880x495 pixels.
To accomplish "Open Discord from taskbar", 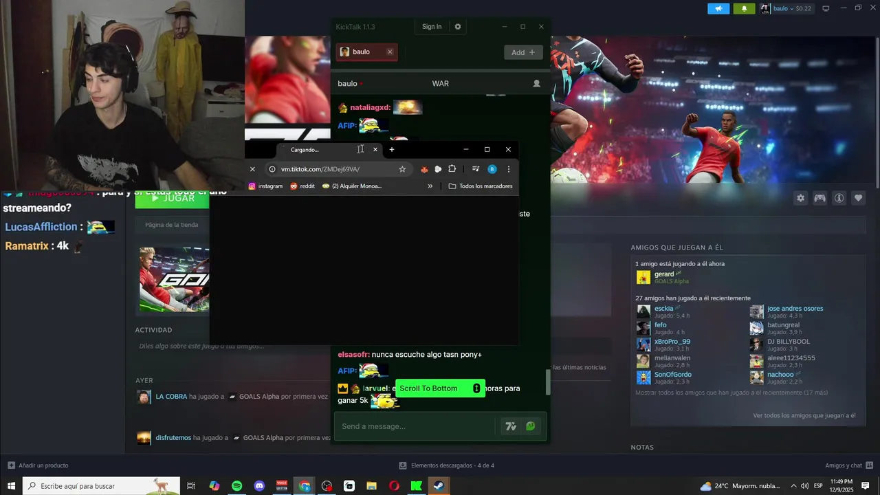I will 259,485.
